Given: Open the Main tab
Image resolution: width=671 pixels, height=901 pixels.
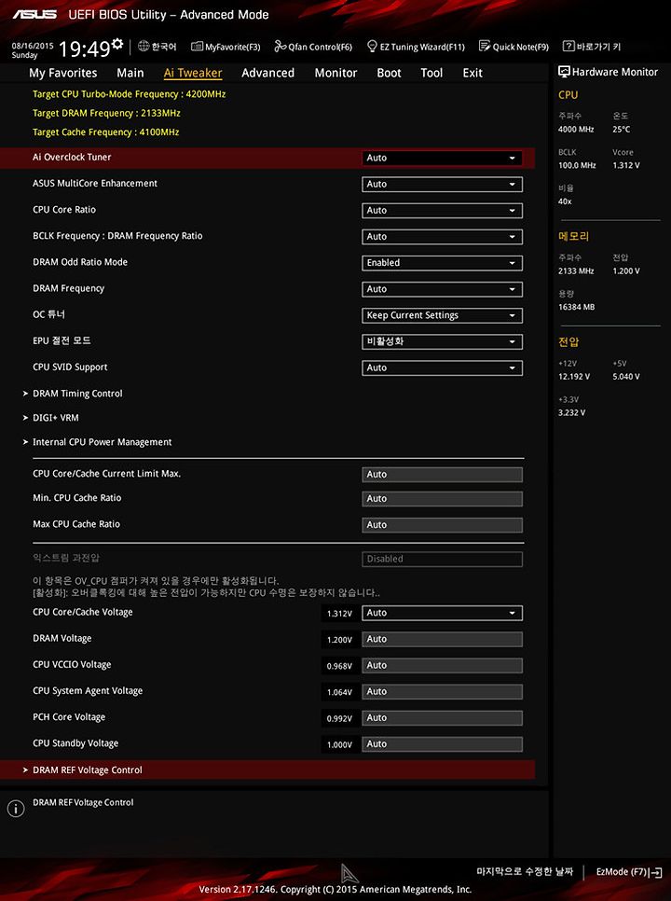Looking at the screenshot, I should (130, 73).
